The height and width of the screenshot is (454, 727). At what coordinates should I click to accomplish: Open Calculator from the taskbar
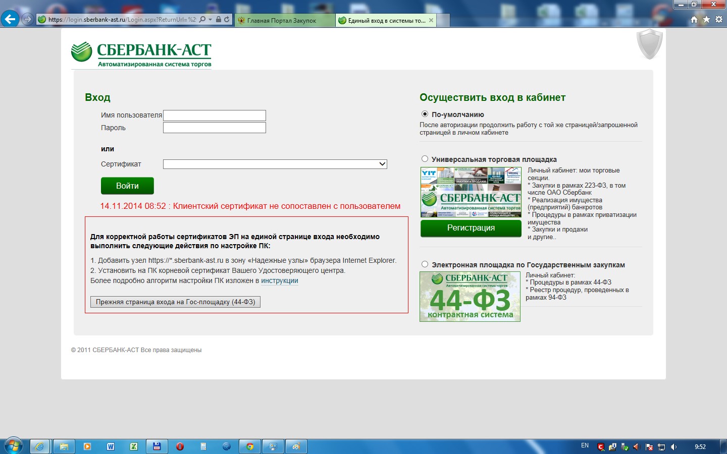pos(203,446)
